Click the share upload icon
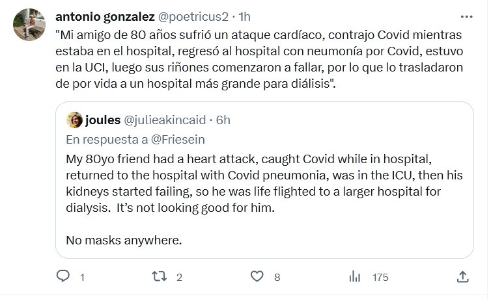Screen dimensions: 491x299 462,276
